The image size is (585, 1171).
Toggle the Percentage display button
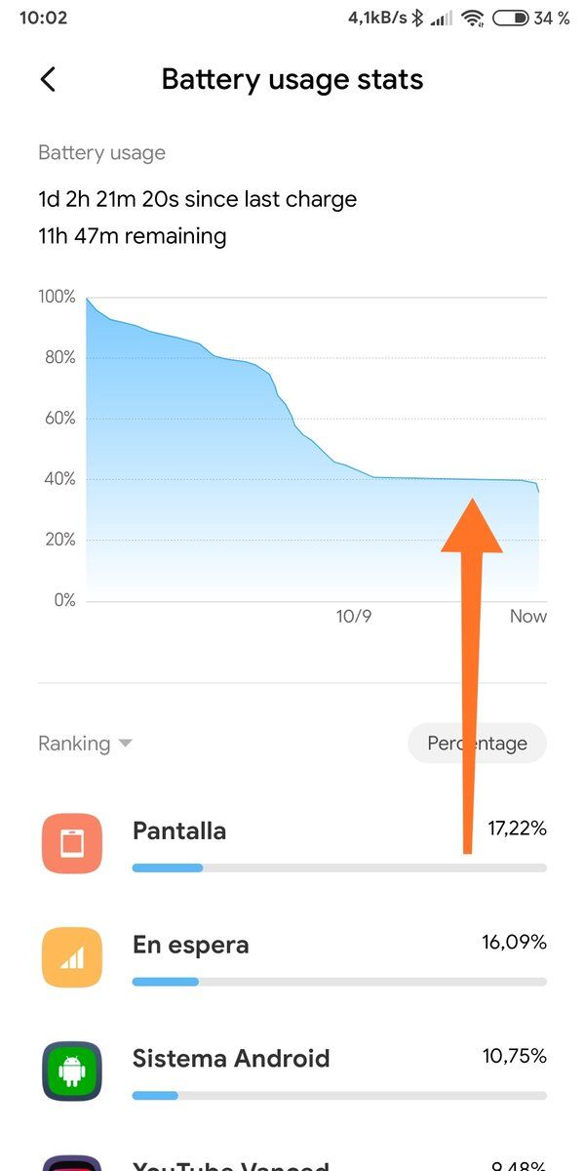tap(477, 744)
